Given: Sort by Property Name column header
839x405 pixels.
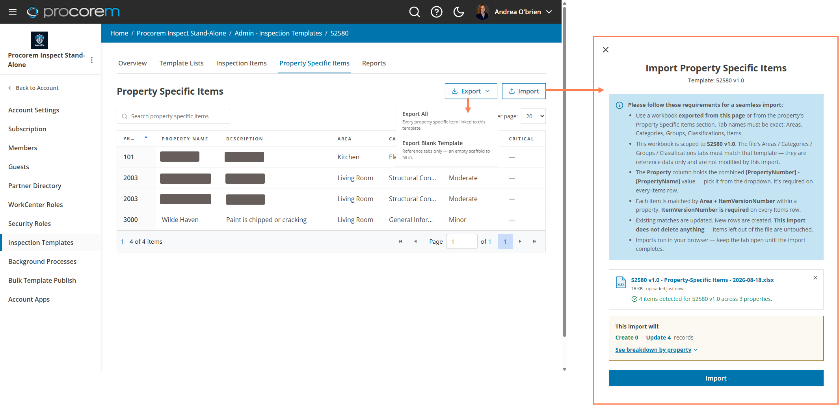Looking at the screenshot, I should tap(185, 139).
